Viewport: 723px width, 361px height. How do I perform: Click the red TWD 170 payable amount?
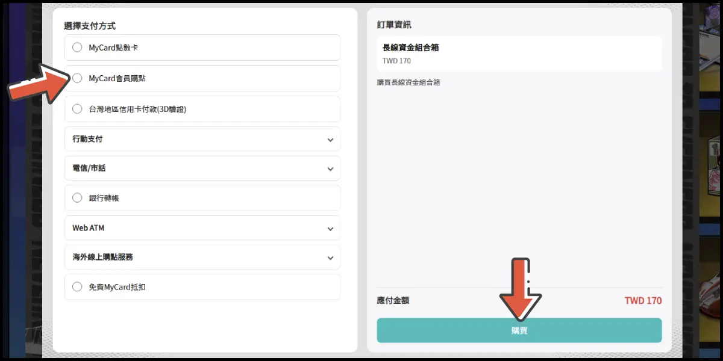[x=643, y=300]
